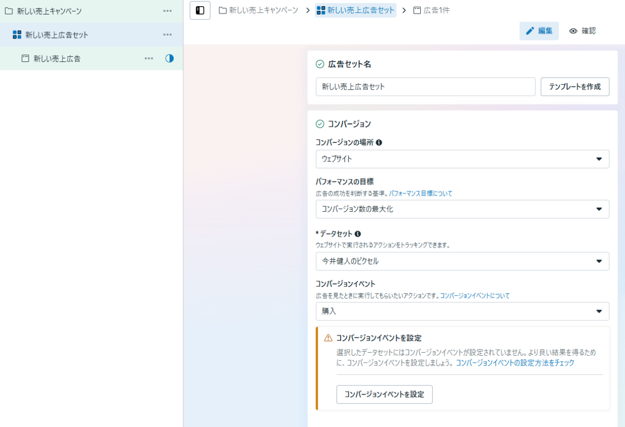The height and width of the screenshot is (427, 625).
Task: Open the パフォーマンスの目標 dropdown
Action: pyautogui.click(x=462, y=209)
